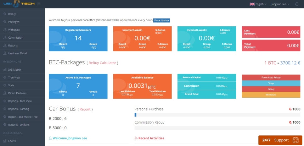The width and height of the screenshot is (304, 146).
Task: Click the Force Auto Rebuy button
Action: tap(271, 77)
